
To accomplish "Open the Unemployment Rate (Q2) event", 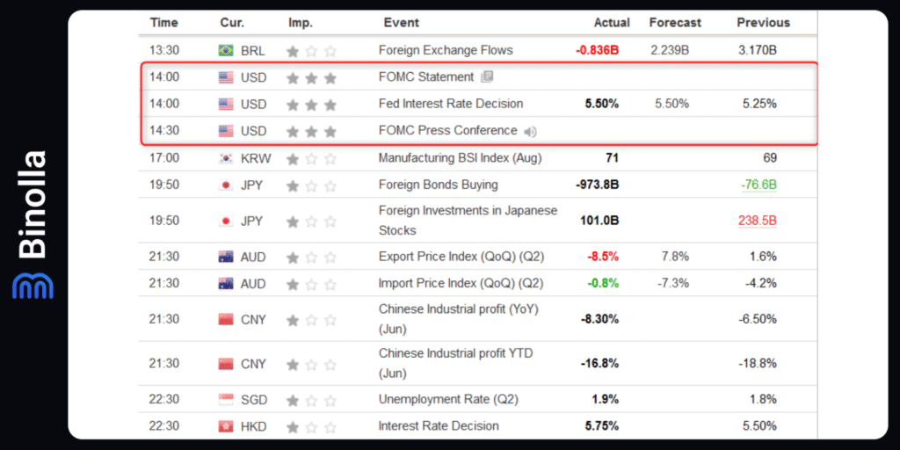I will pyautogui.click(x=448, y=399).
